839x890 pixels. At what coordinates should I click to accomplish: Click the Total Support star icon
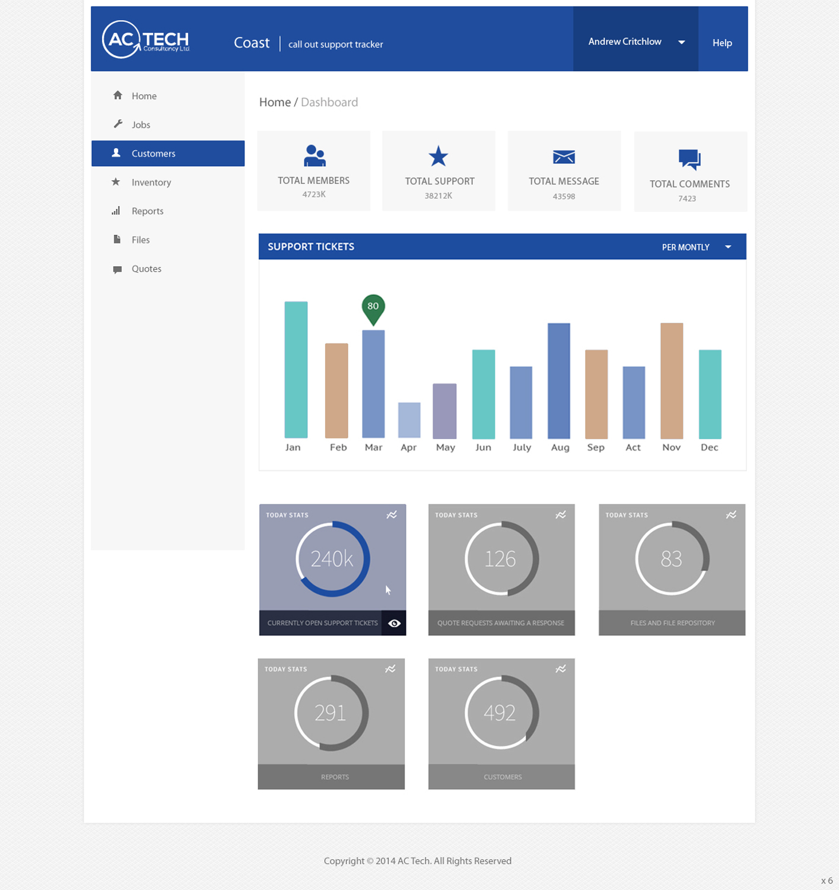(x=438, y=156)
